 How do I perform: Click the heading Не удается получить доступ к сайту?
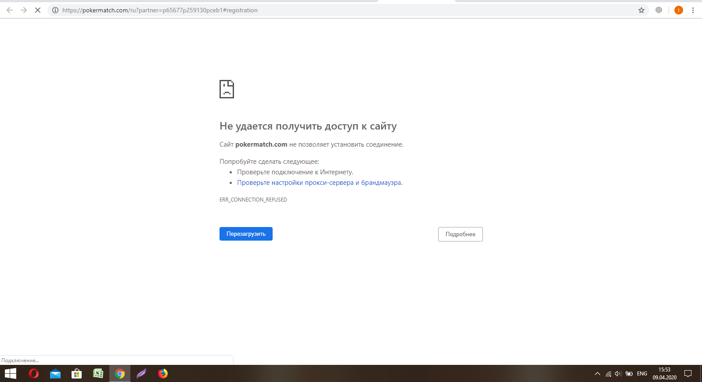point(308,126)
